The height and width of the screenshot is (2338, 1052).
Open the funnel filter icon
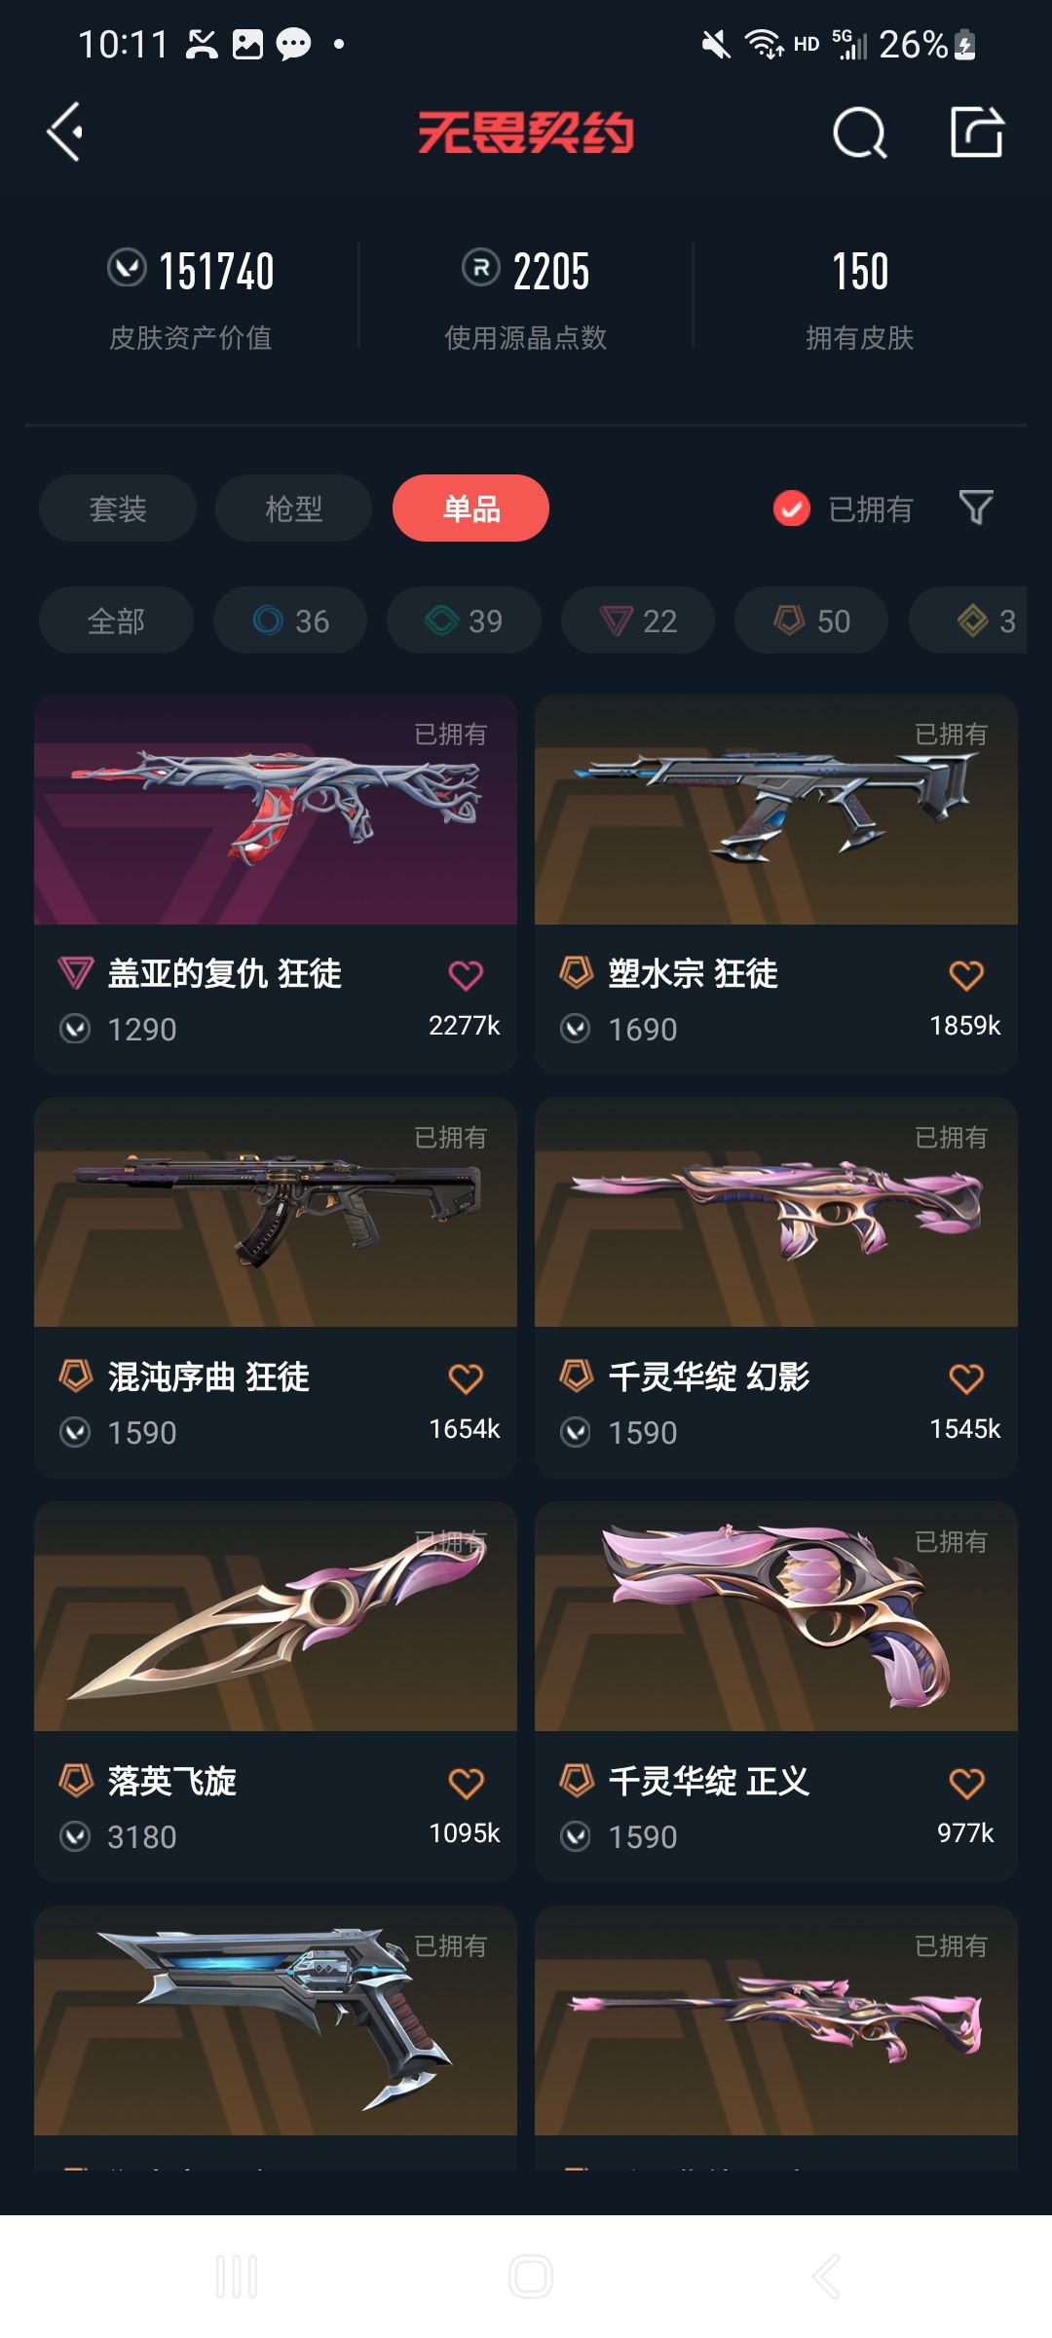(976, 508)
